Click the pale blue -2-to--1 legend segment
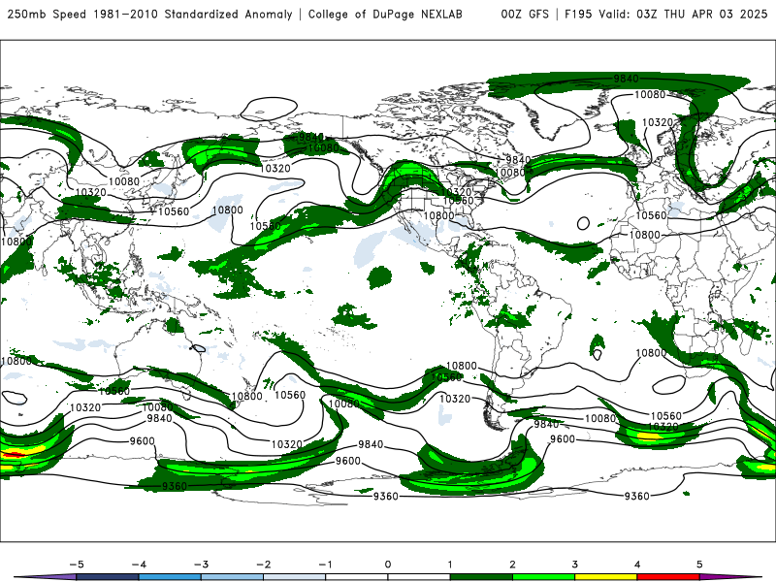The width and height of the screenshot is (776, 582). (x=295, y=577)
